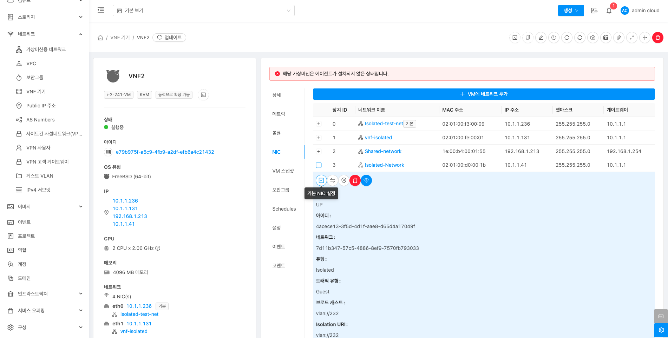The height and width of the screenshot is (338, 668).
Task: Toggle the sidebar collapse icon
Action: [101, 10]
